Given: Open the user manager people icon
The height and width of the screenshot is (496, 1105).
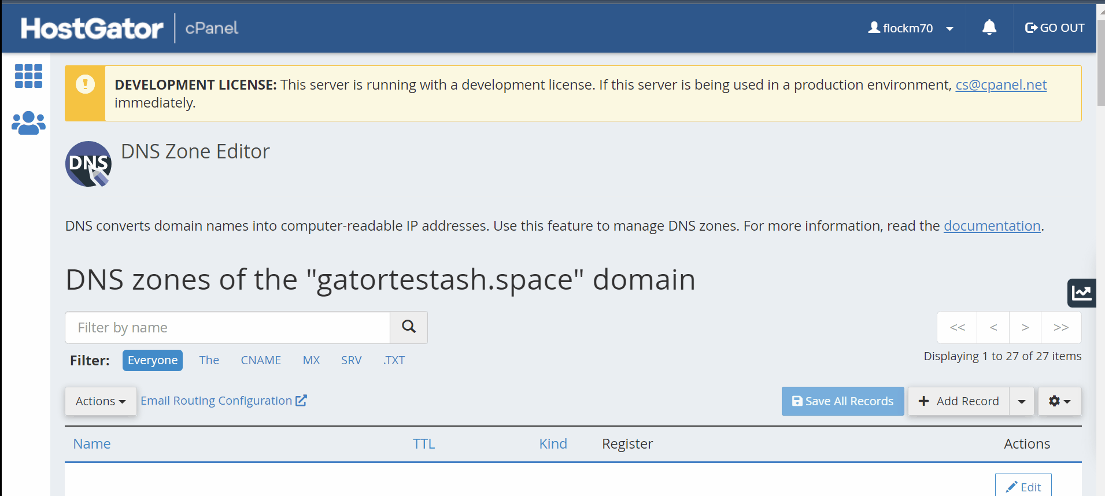Looking at the screenshot, I should pos(28,123).
